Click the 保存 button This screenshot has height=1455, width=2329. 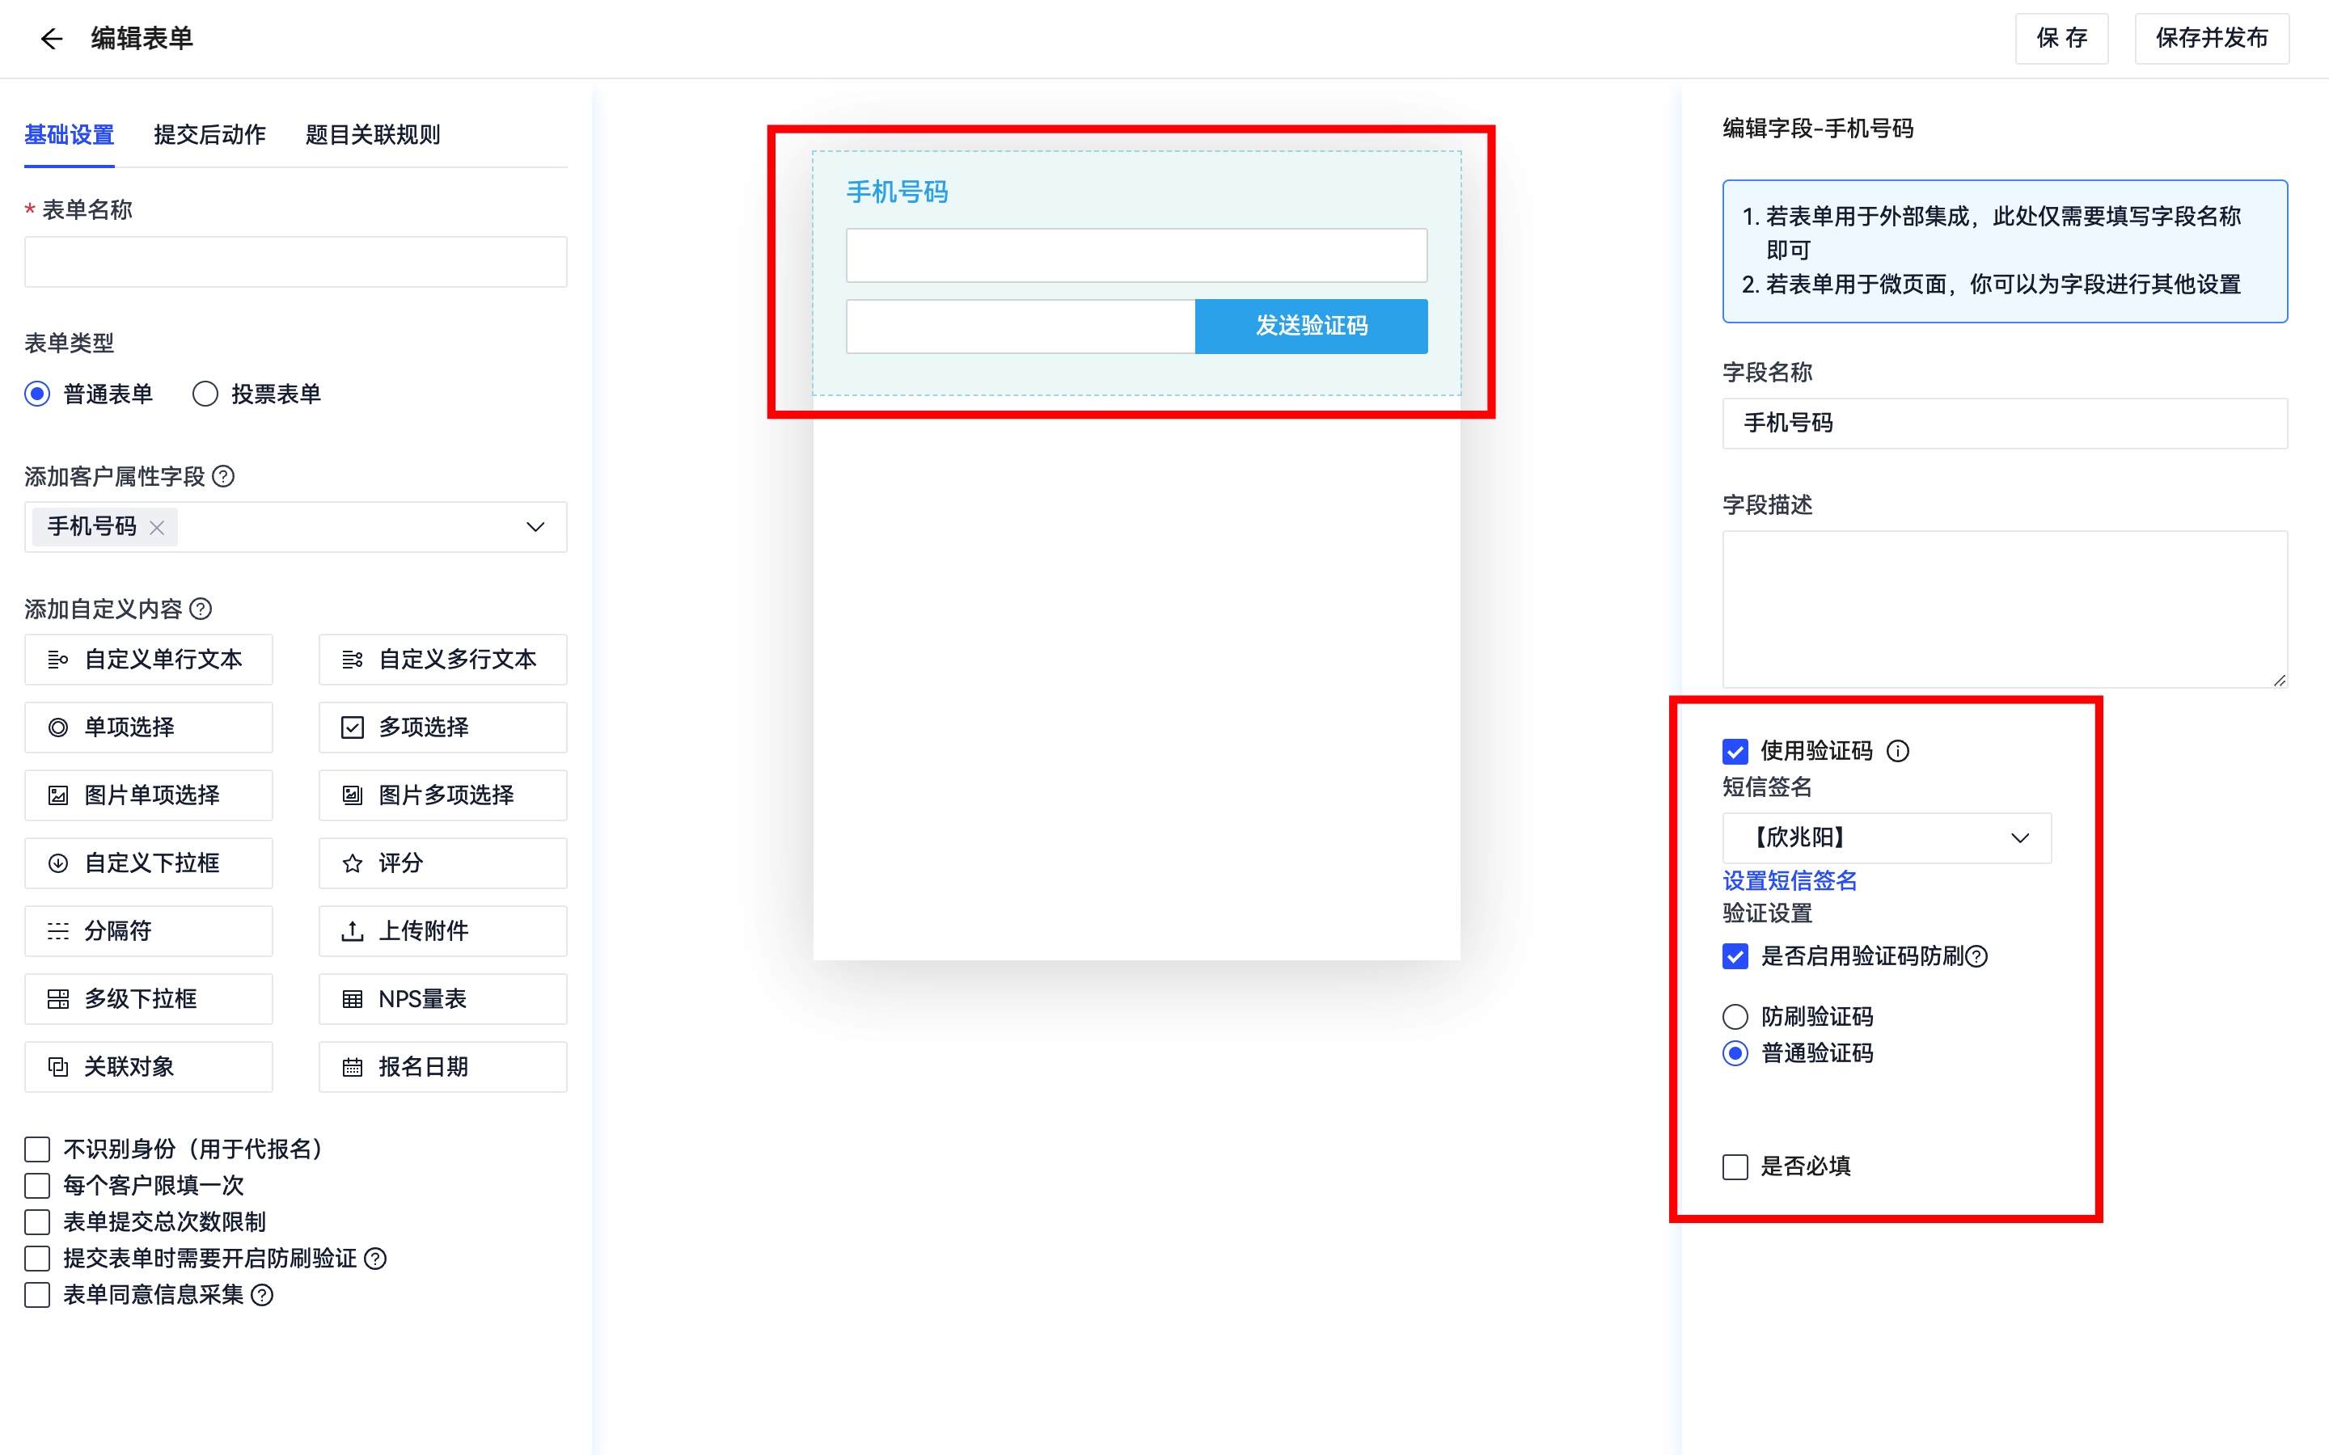pos(2061,39)
